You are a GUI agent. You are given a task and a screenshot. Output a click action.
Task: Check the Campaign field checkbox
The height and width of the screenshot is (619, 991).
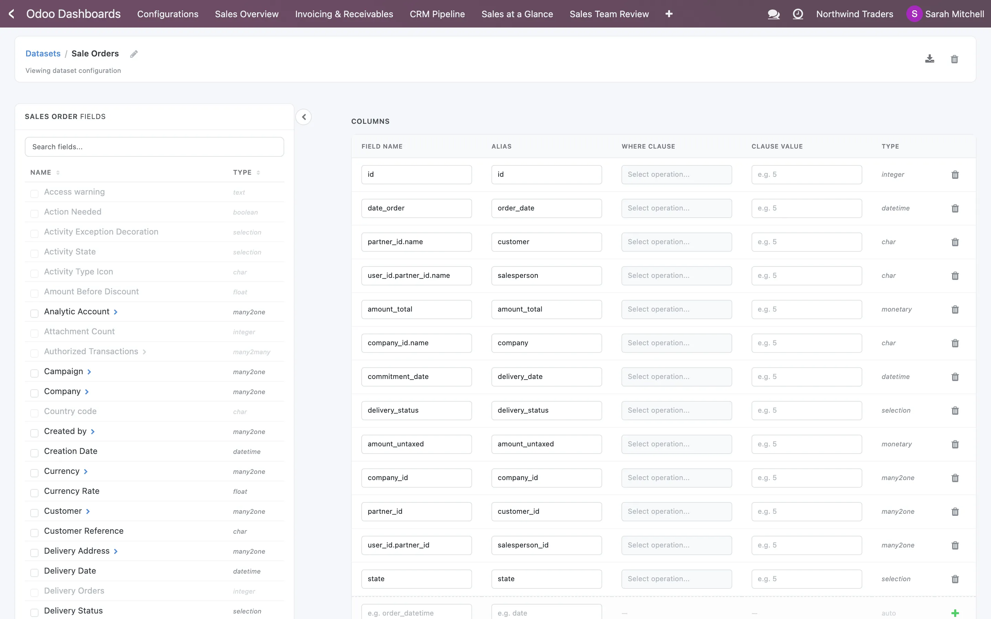[34, 373]
